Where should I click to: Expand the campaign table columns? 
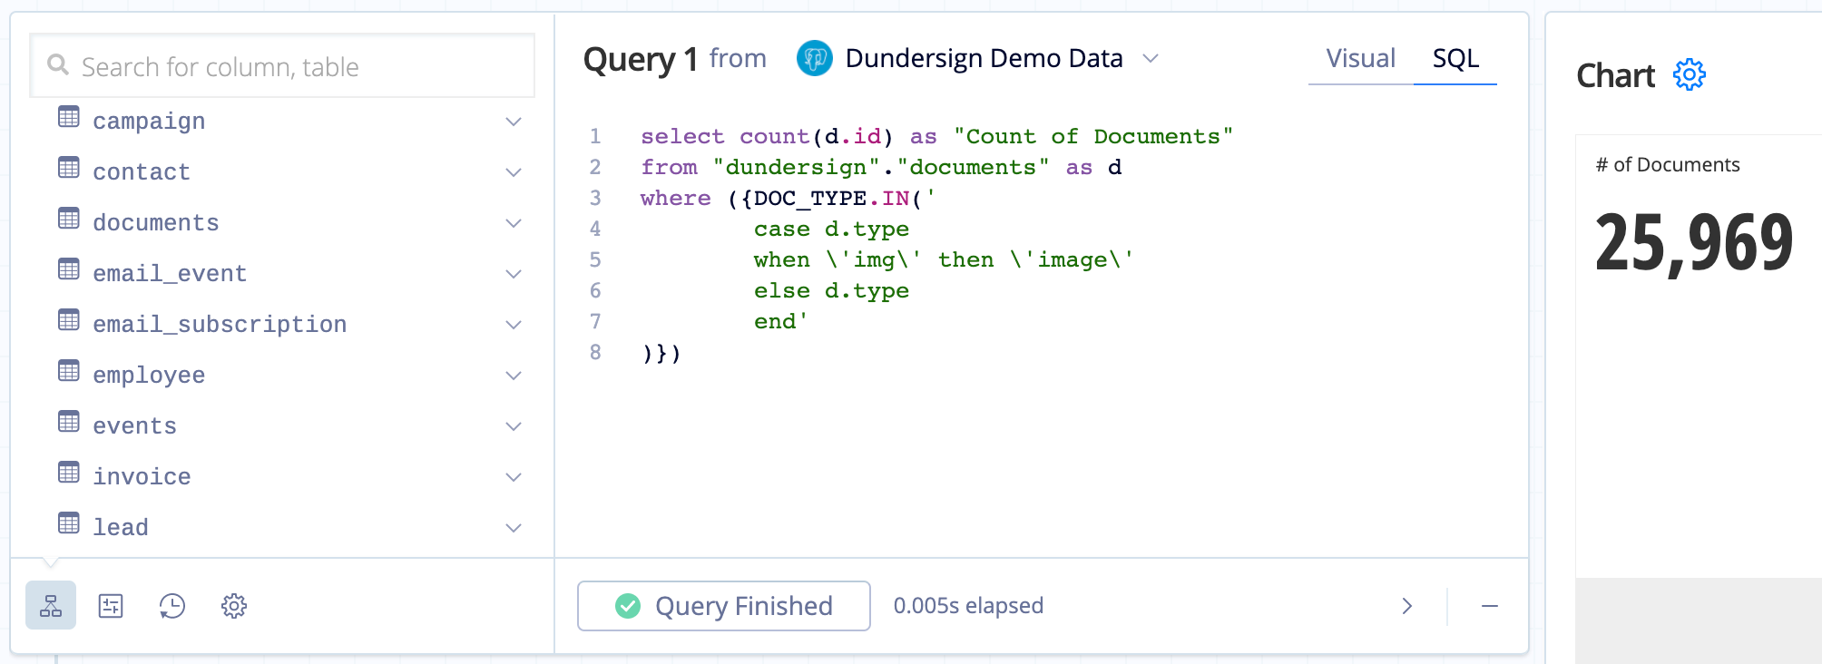pos(514,122)
